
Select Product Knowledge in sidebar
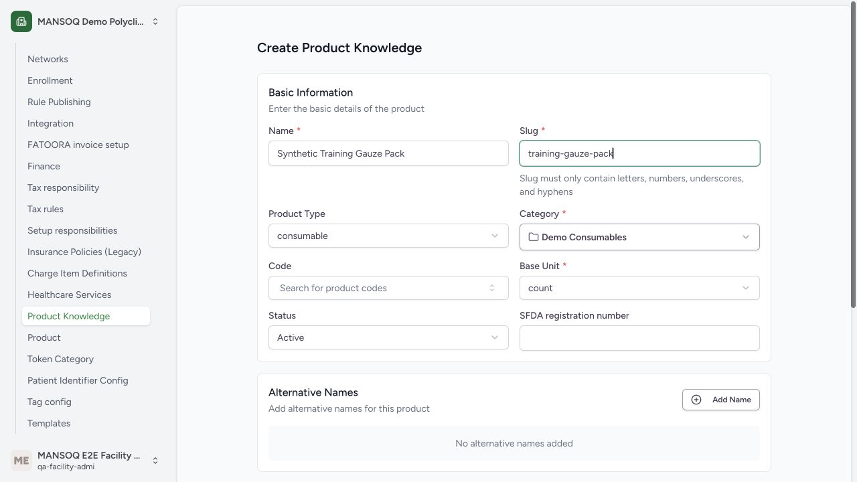(x=86, y=316)
